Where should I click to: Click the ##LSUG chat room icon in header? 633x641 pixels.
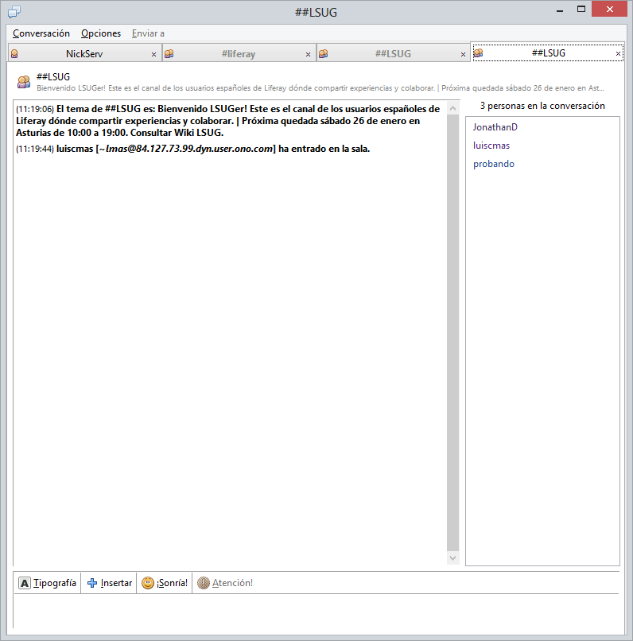(x=24, y=82)
